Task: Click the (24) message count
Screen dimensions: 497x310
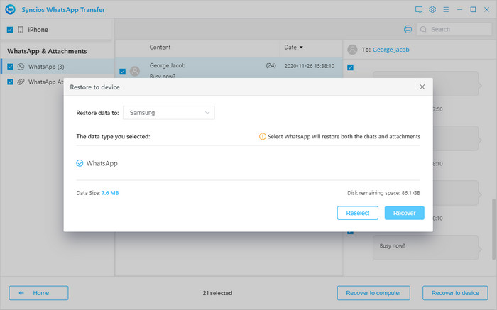Action: (x=271, y=65)
